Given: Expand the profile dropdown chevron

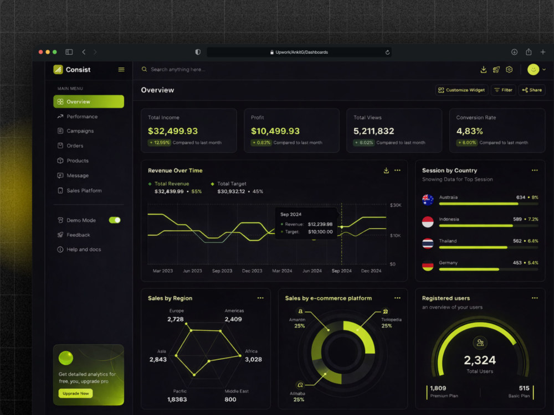Looking at the screenshot, I should pos(544,70).
